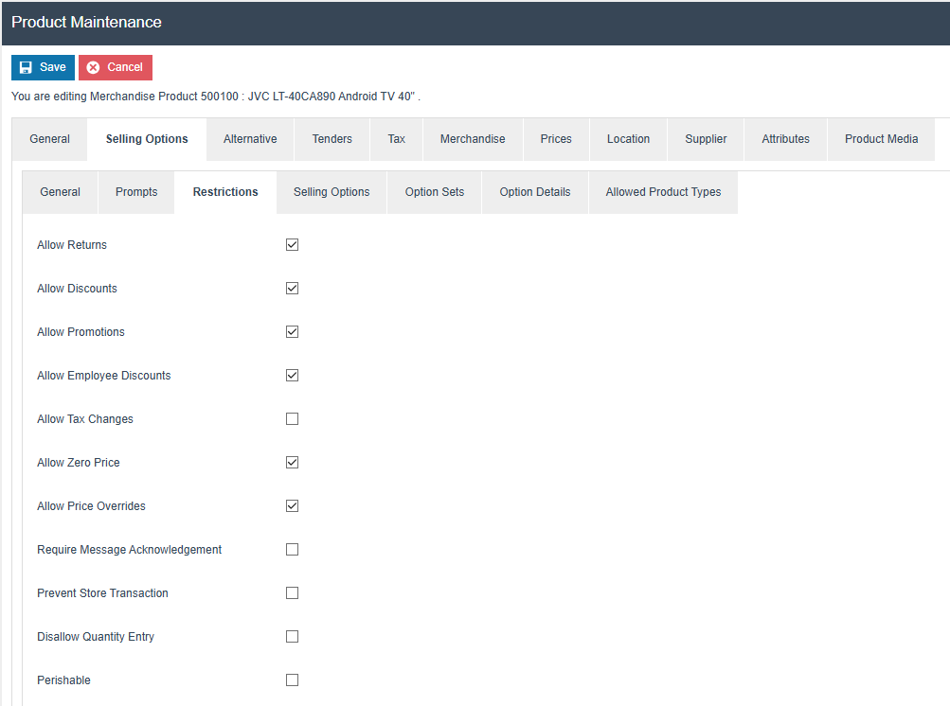Open the top-level General tab
This screenshot has width=950, height=706.
49,139
